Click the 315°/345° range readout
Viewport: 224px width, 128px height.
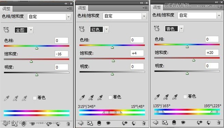87,106
